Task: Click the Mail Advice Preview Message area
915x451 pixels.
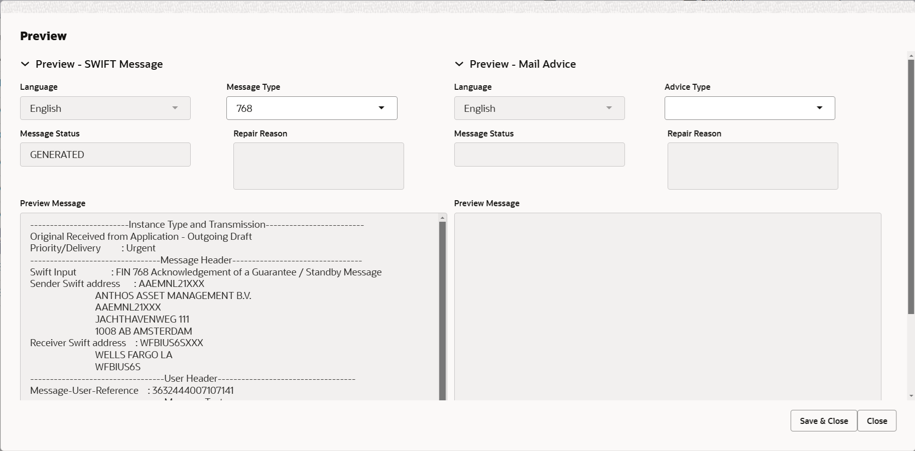Action: pos(668,306)
